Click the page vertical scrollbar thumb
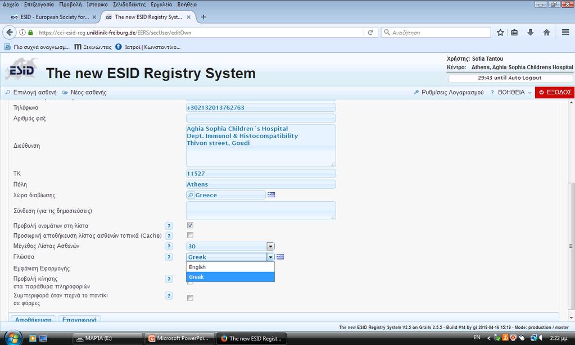 pyautogui.click(x=571, y=246)
